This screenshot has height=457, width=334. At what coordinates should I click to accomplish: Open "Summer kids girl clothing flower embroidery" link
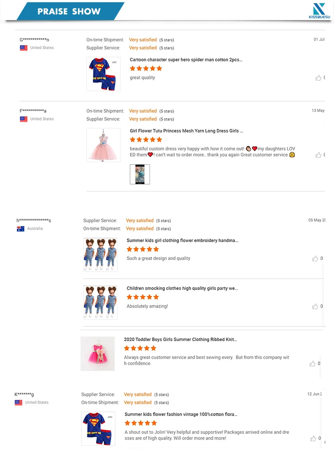[182, 241]
